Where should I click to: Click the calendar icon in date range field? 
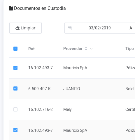point(70,28)
